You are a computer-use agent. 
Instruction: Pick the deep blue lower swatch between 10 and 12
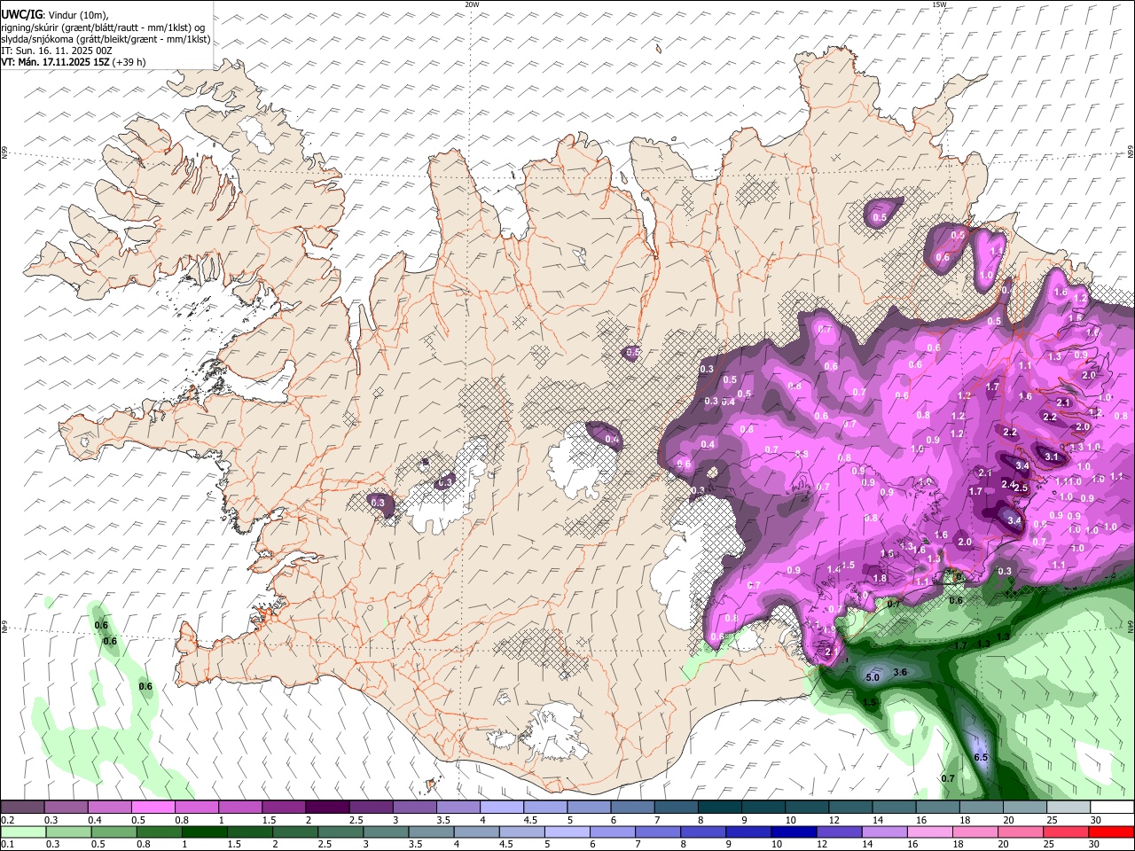793,831
